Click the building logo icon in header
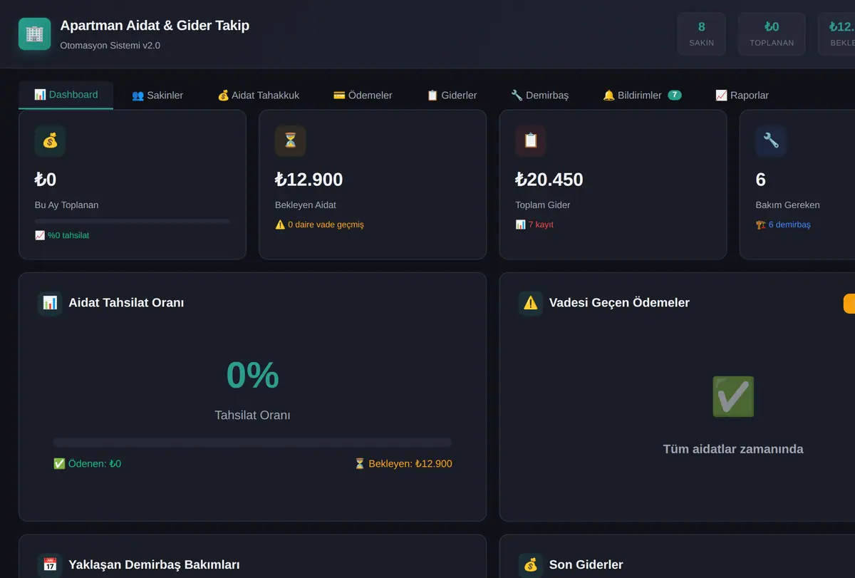The image size is (855, 578). [x=34, y=34]
